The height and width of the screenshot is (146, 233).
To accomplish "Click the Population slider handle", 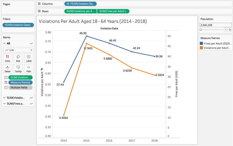I will coord(201,30).
